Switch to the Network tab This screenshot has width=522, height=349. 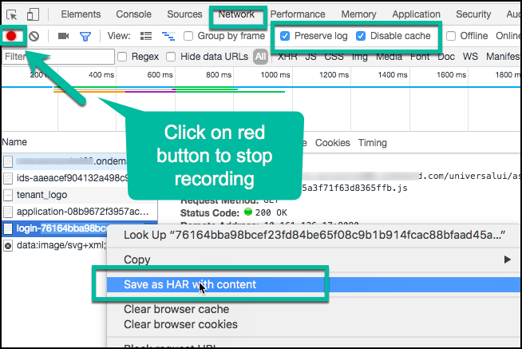pyautogui.click(x=236, y=14)
